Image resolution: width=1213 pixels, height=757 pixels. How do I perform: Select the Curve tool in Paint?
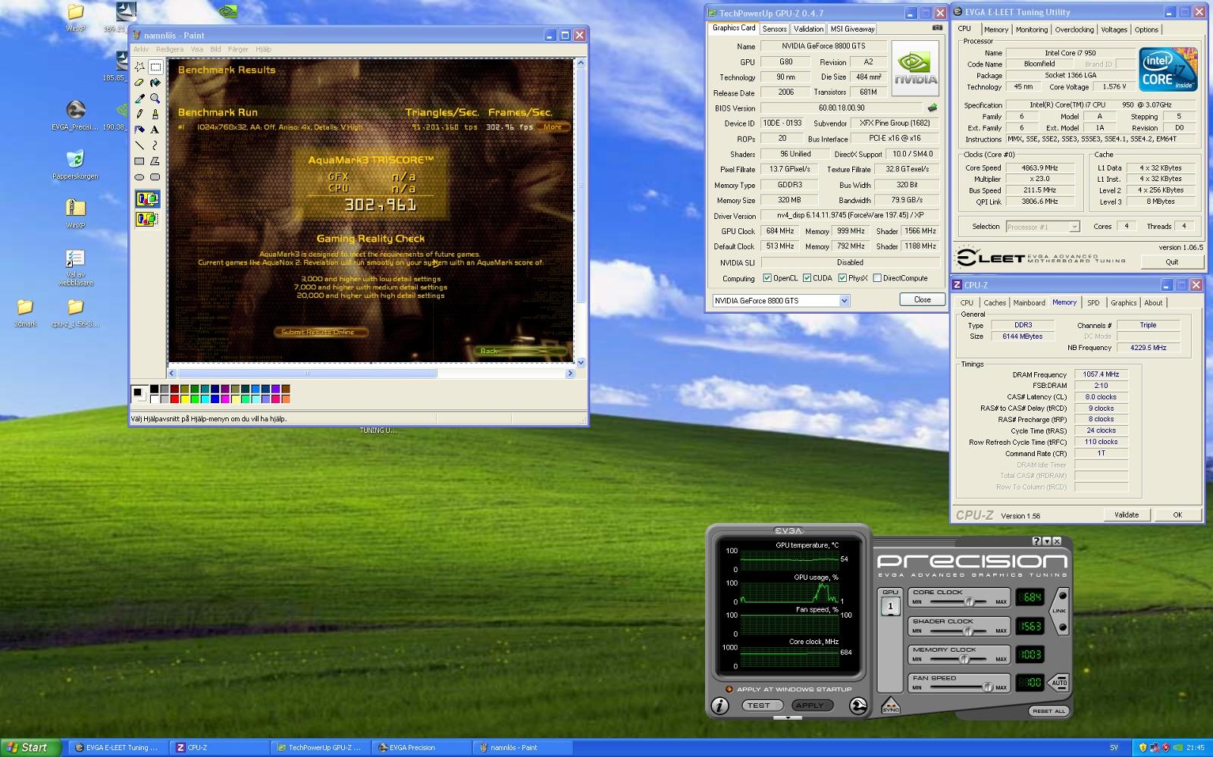pos(155,145)
